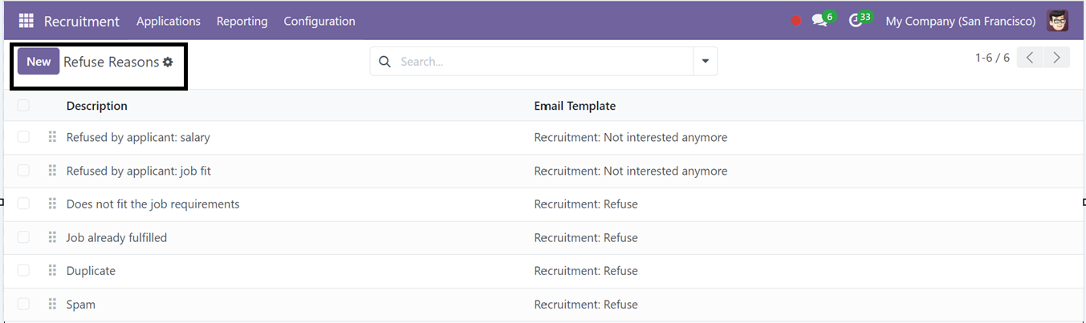Viewport: 1086px width, 323px height.
Task: Expand the search options dropdown arrow
Action: [x=706, y=62]
